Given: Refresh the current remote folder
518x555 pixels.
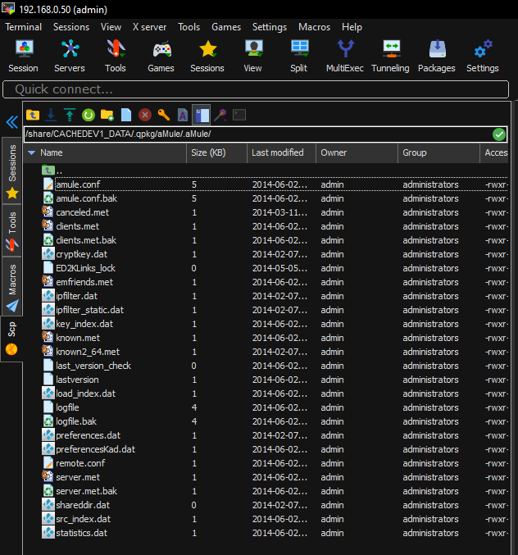Looking at the screenshot, I should (x=88, y=115).
